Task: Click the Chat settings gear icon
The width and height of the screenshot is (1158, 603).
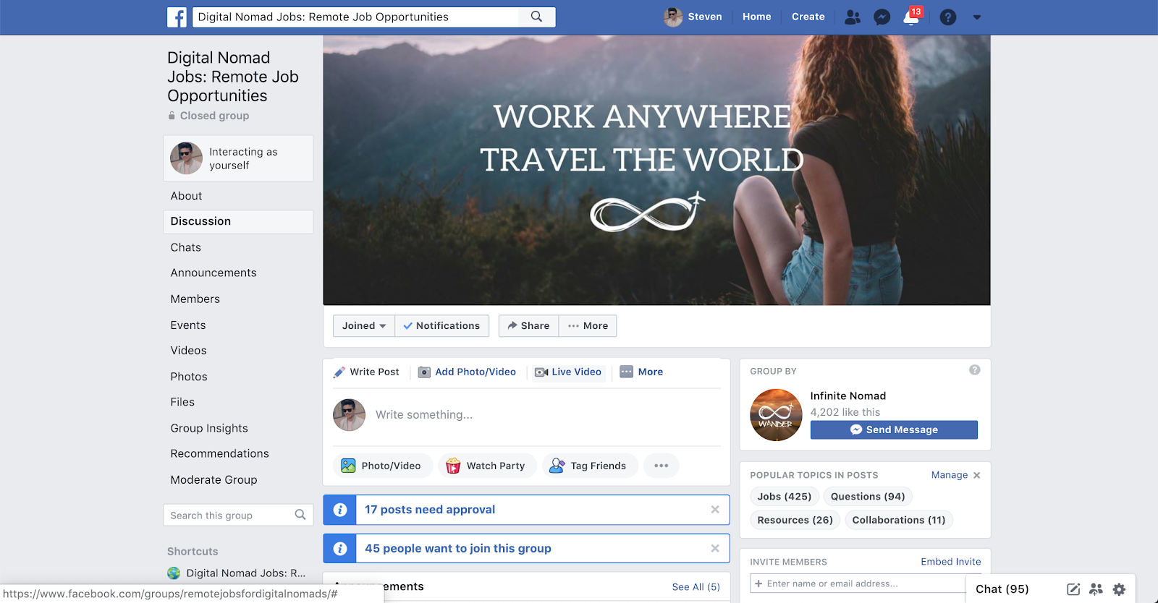Action: tap(1119, 589)
